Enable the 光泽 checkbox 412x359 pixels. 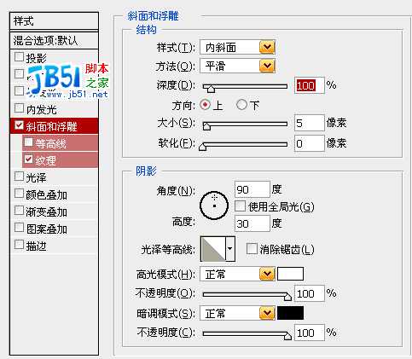click(x=19, y=177)
